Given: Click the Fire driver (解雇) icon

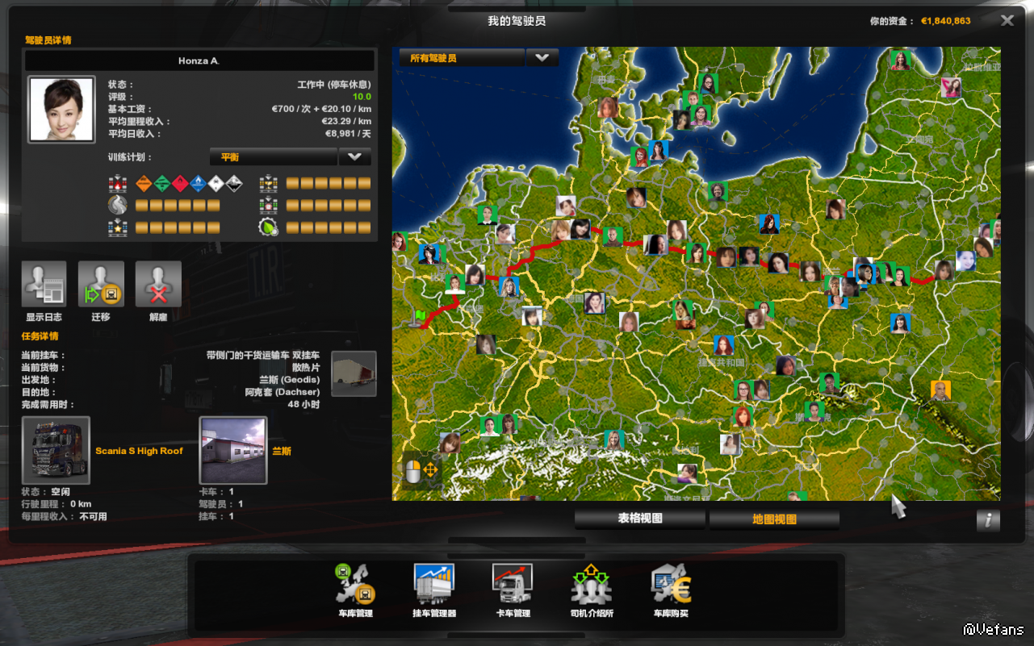Looking at the screenshot, I should [x=158, y=285].
